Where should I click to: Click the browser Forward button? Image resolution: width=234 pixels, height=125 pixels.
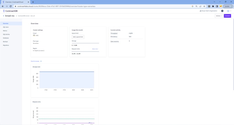point(7,6)
